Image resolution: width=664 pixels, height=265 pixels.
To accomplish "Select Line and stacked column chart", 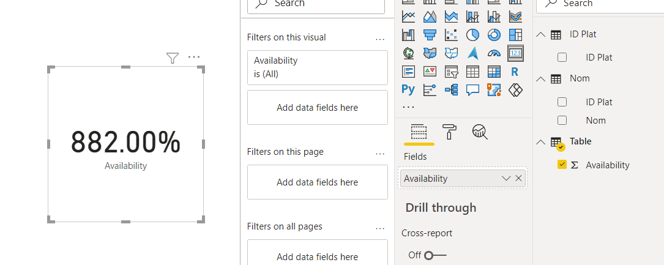I will pyautogui.click(x=472, y=17).
